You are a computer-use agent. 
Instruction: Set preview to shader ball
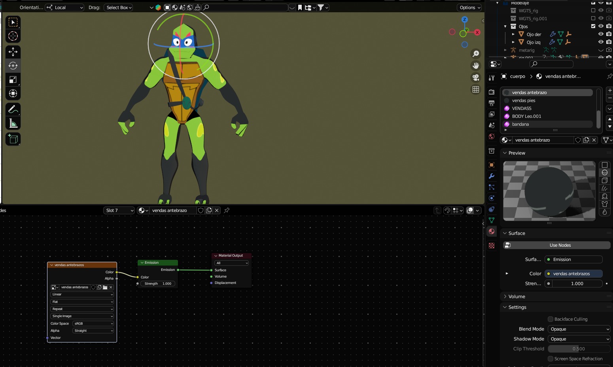pyautogui.click(x=605, y=196)
